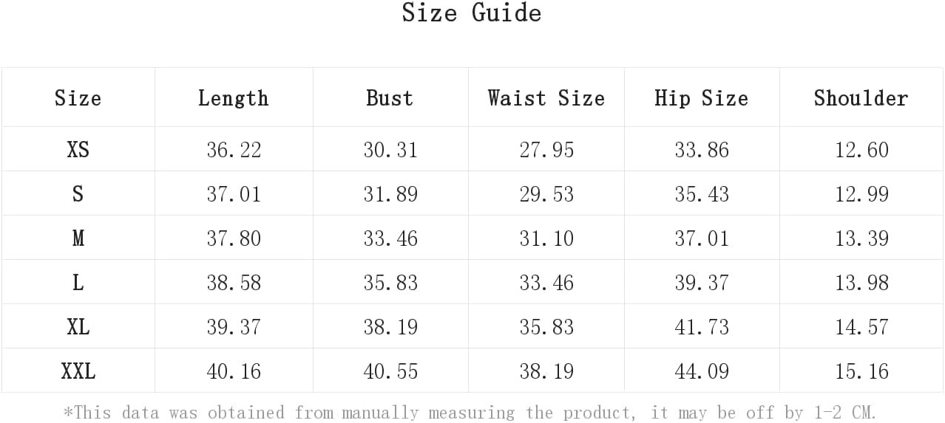
Task: Click the M waist value 31.10
Action: 546,238
